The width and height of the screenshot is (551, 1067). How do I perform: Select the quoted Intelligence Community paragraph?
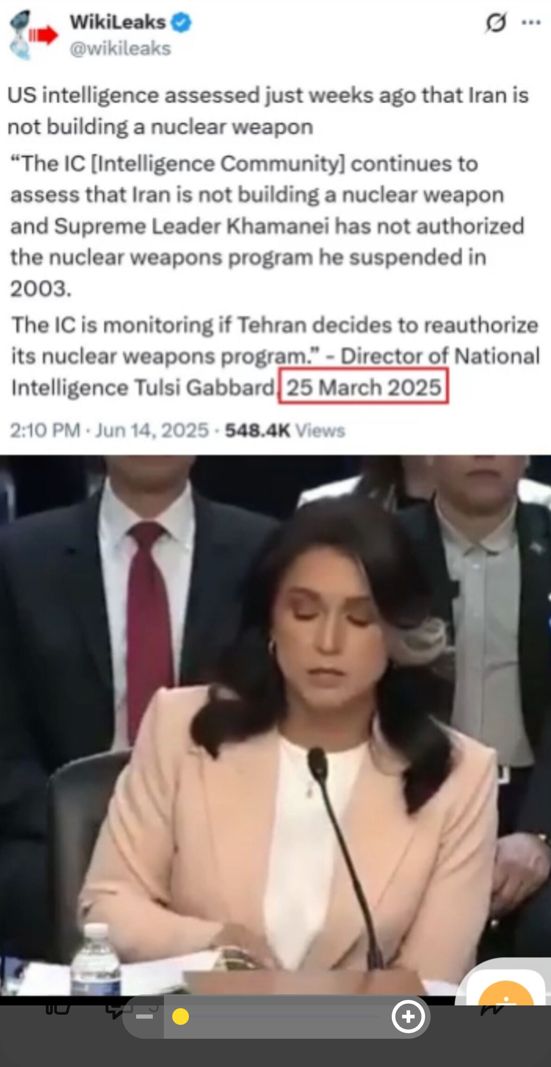[267, 226]
